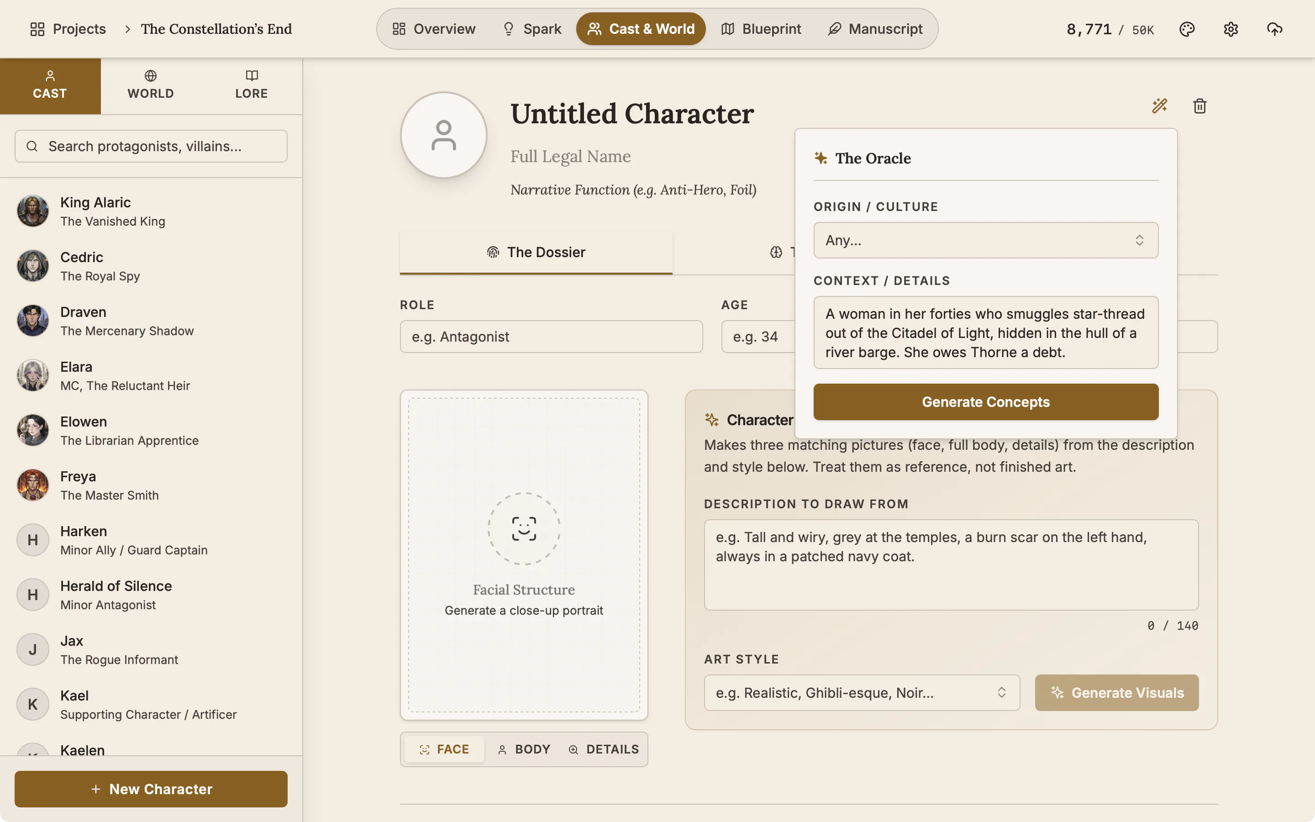
Task: Click the Full Legal Name field
Action: 571,157
